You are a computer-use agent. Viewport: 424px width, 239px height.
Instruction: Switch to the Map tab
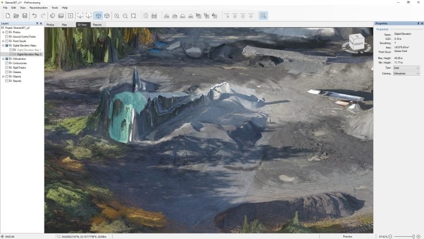[64, 25]
